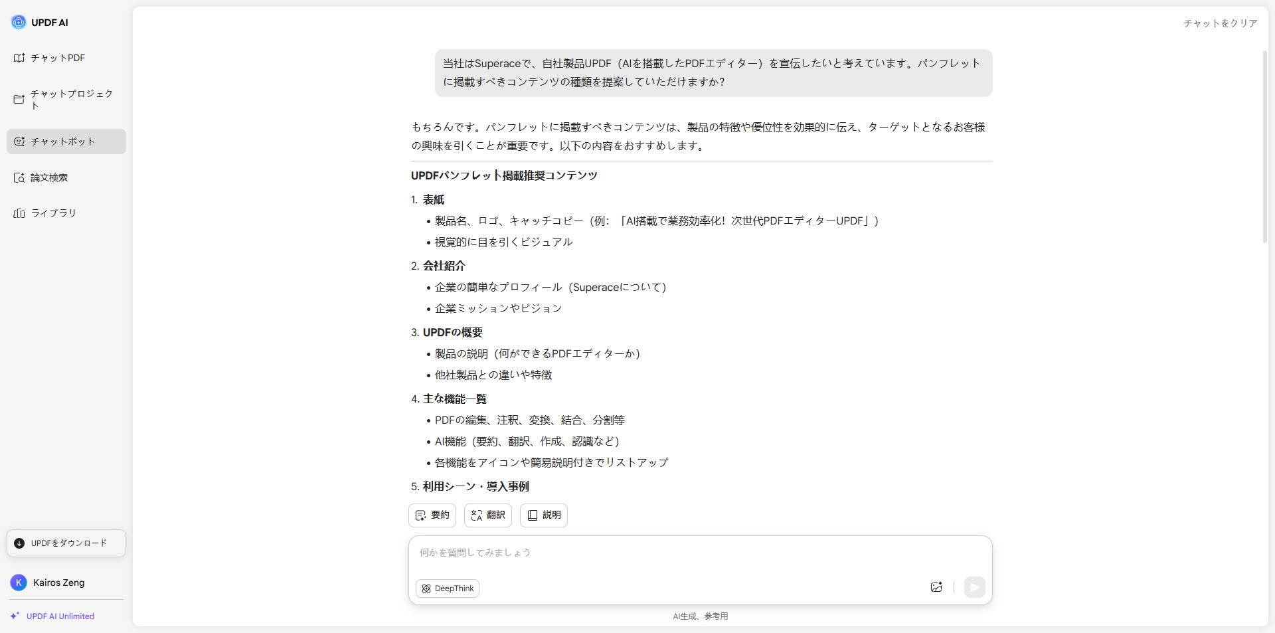Open ライブラリ from sidebar
The width and height of the screenshot is (1275, 633).
point(66,213)
